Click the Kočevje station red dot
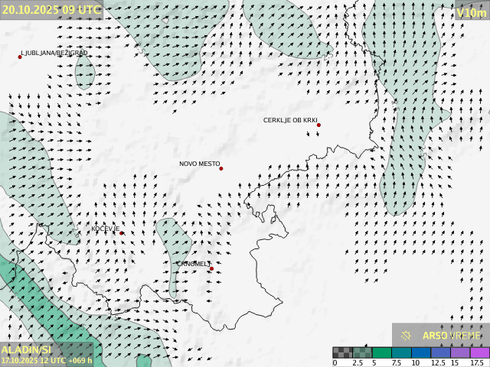The height and width of the screenshot is (367, 490). [121, 233]
